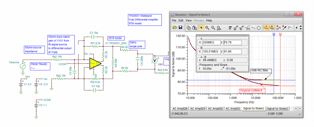Click cursor A y field 76.78
This screenshot has width=314, height=127.
233,43
